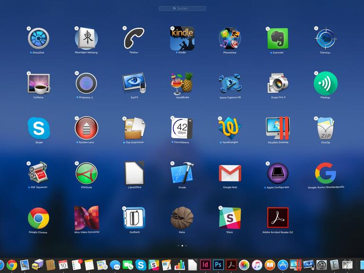Launch Moonlight Mahjong
Screen dimensions: 364x273
point(87,38)
